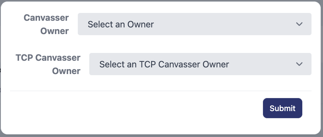Click the TCP Canvasser Owner field label
Viewport: 323px width, 137px height.
click(x=48, y=64)
